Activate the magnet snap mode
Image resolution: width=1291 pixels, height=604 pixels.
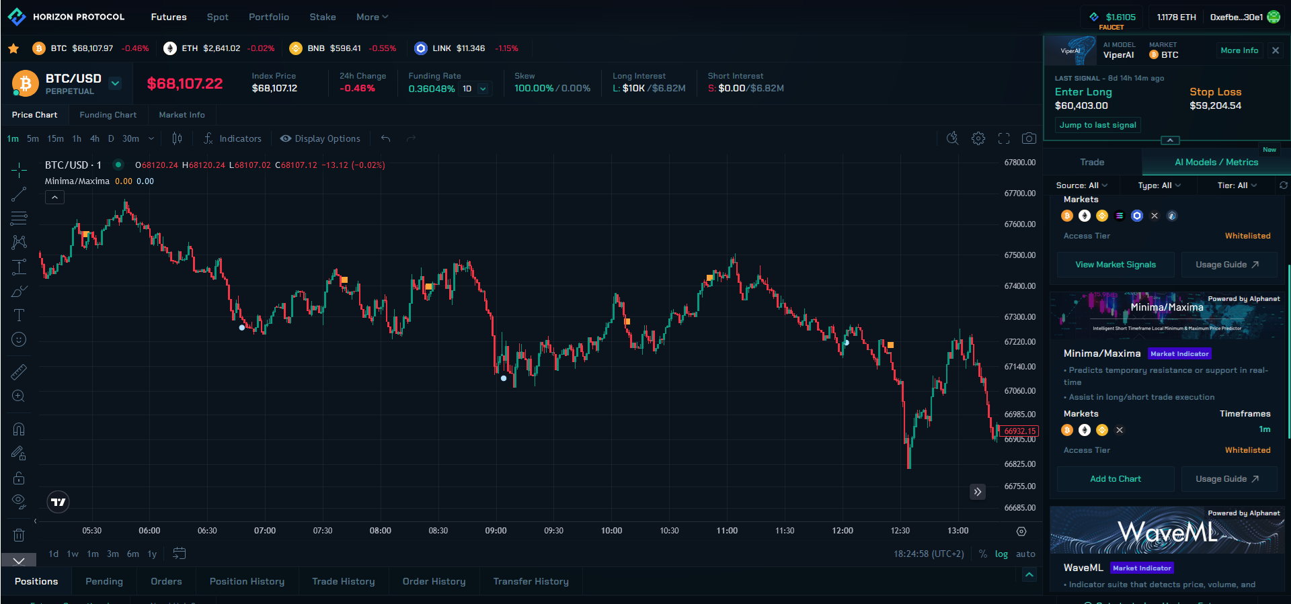(x=19, y=429)
